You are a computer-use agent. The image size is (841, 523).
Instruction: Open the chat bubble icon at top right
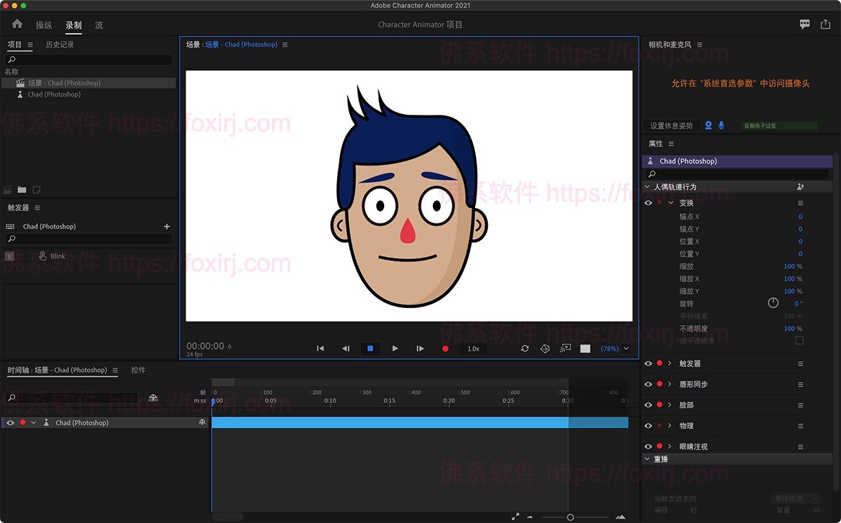pyautogui.click(x=805, y=25)
